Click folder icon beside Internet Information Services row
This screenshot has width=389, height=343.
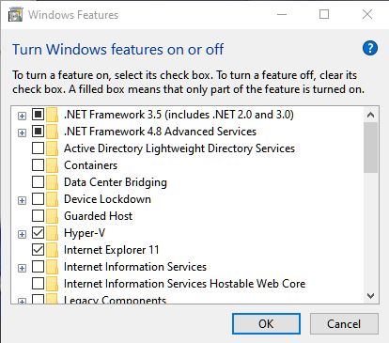tap(52, 267)
